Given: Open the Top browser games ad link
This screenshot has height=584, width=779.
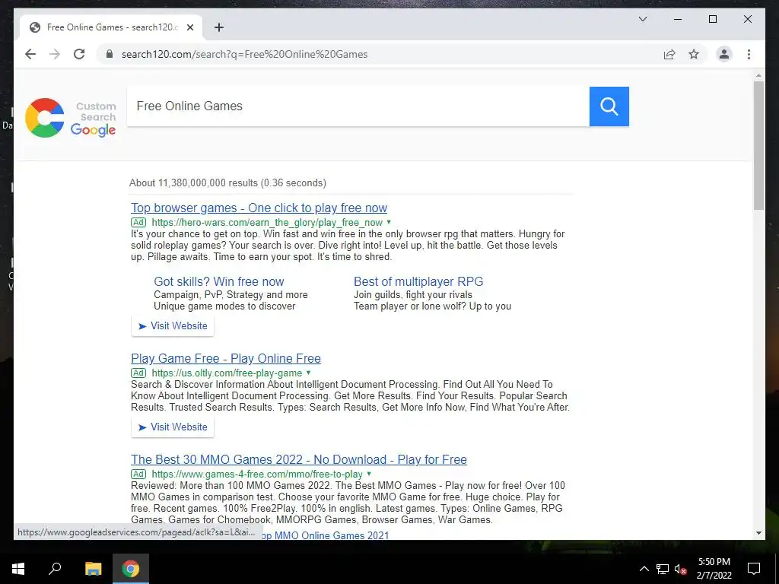Looking at the screenshot, I should pos(259,208).
